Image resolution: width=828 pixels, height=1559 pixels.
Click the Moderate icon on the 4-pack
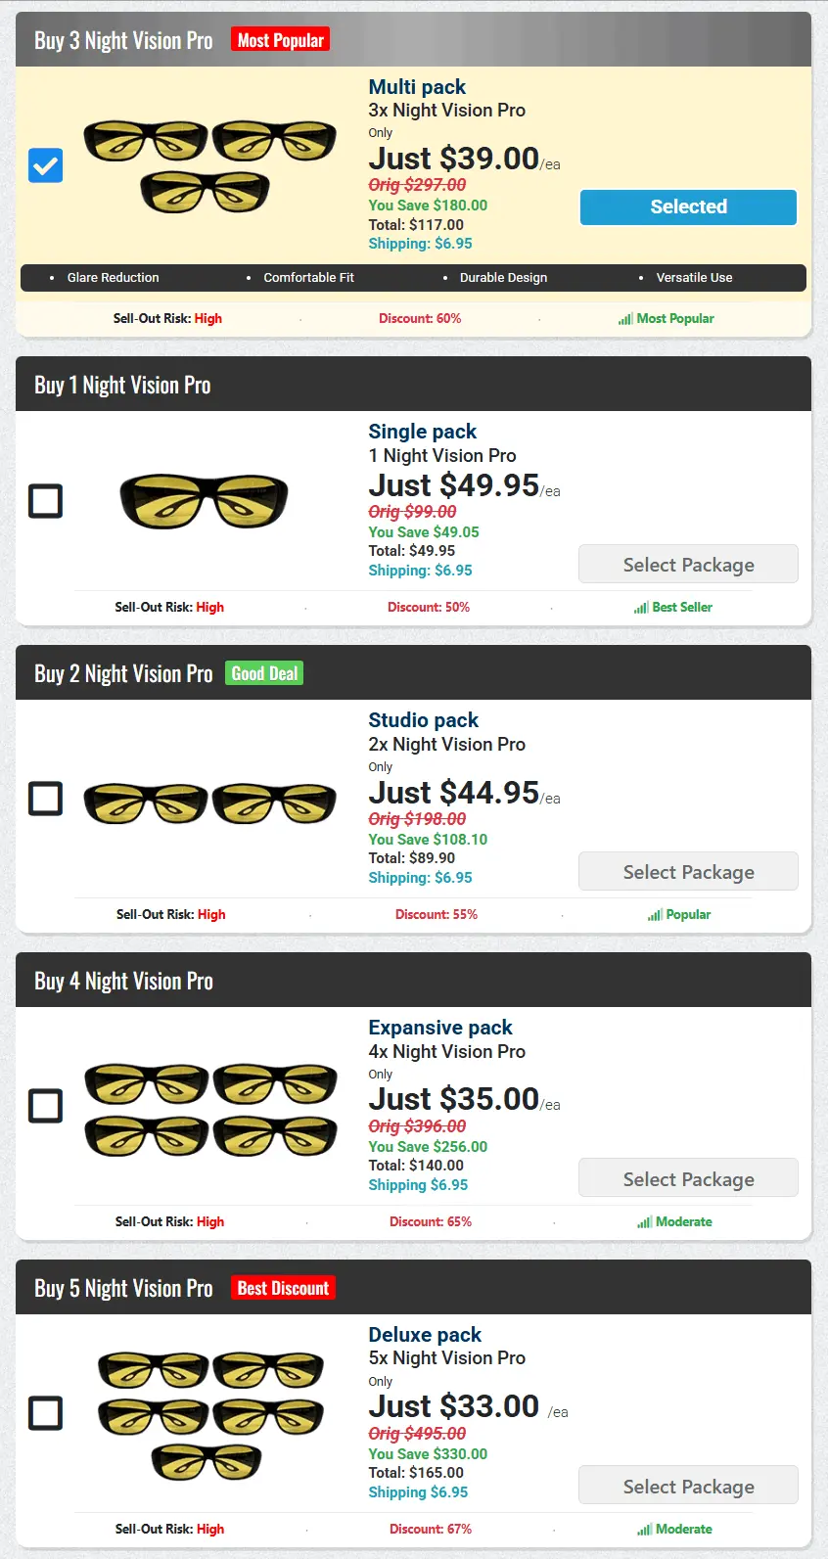(645, 1221)
